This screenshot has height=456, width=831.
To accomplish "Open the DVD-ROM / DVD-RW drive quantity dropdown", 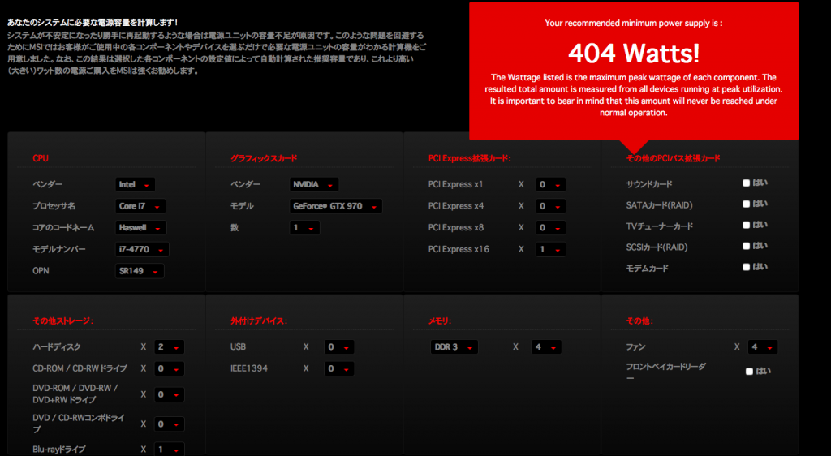I will click(169, 394).
